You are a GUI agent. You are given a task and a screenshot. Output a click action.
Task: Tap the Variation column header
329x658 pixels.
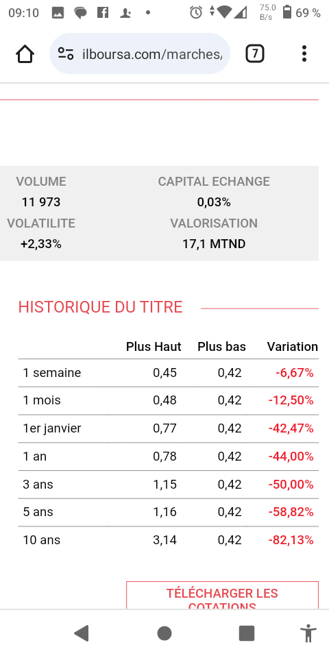click(293, 347)
